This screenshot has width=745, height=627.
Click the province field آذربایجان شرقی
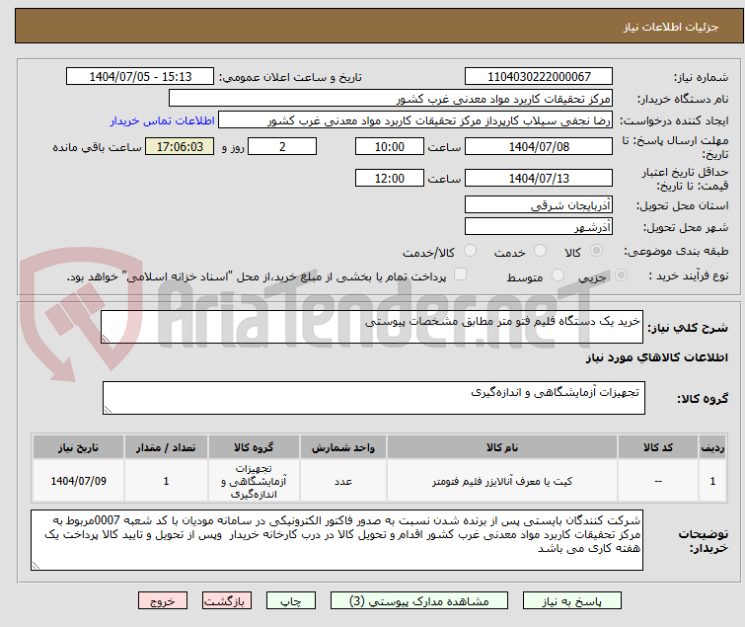pos(539,204)
